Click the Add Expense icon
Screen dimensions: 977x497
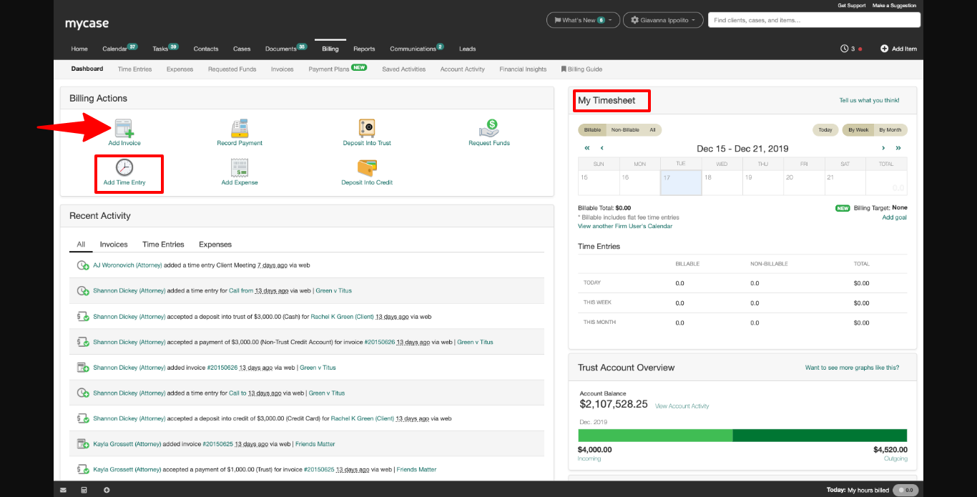(x=240, y=167)
